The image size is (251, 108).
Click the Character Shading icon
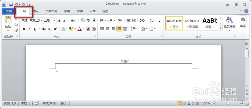(88, 29)
